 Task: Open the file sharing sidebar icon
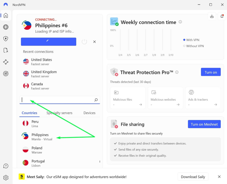(6, 50)
